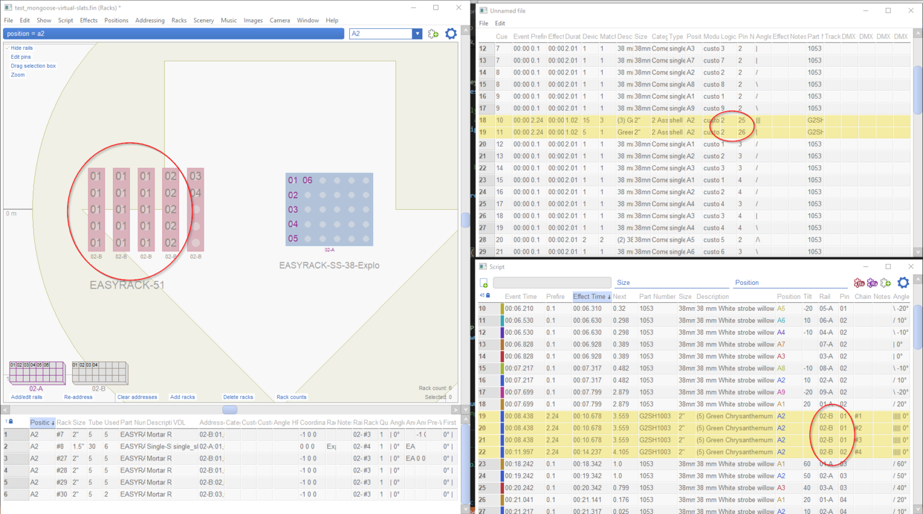Image resolution: width=923 pixels, height=514 pixels.
Task: Open gear settings in Racks window
Action: click(451, 34)
